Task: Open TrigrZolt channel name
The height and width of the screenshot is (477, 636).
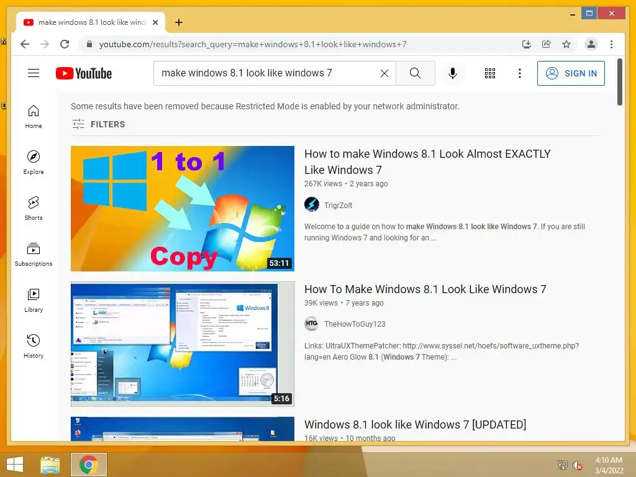Action: pos(338,205)
